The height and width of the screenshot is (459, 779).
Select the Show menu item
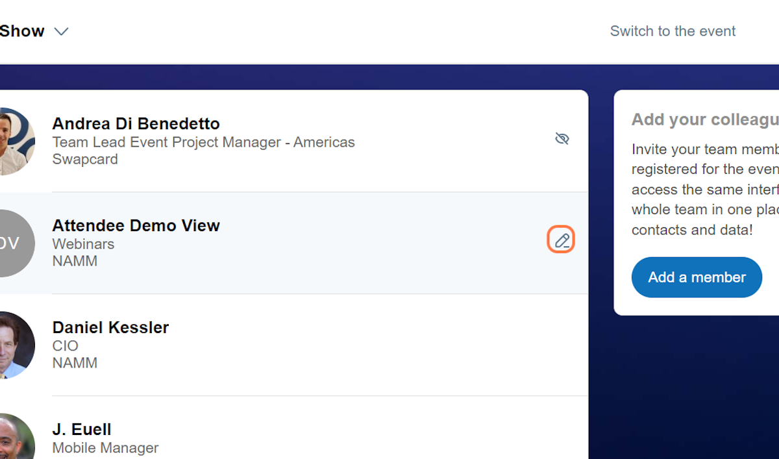(22, 31)
